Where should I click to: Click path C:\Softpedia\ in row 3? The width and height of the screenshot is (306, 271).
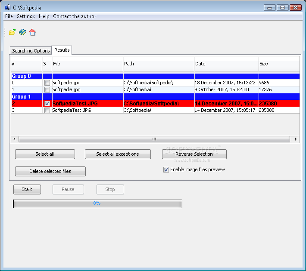point(137,110)
